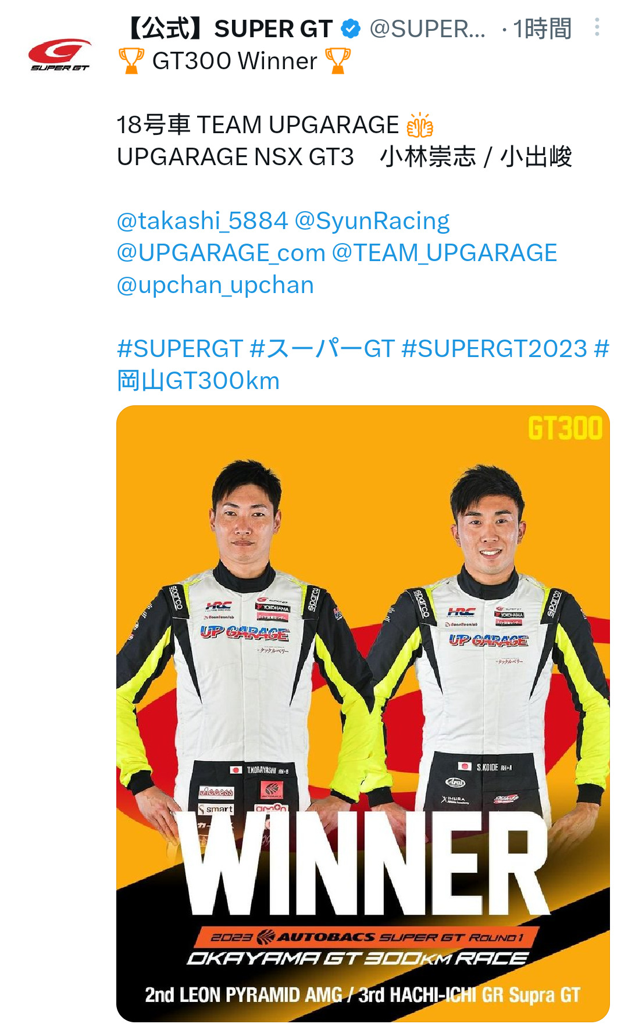The image size is (628, 1031).
Task: Open the #SUPERGT hashtag
Action: [x=180, y=349]
